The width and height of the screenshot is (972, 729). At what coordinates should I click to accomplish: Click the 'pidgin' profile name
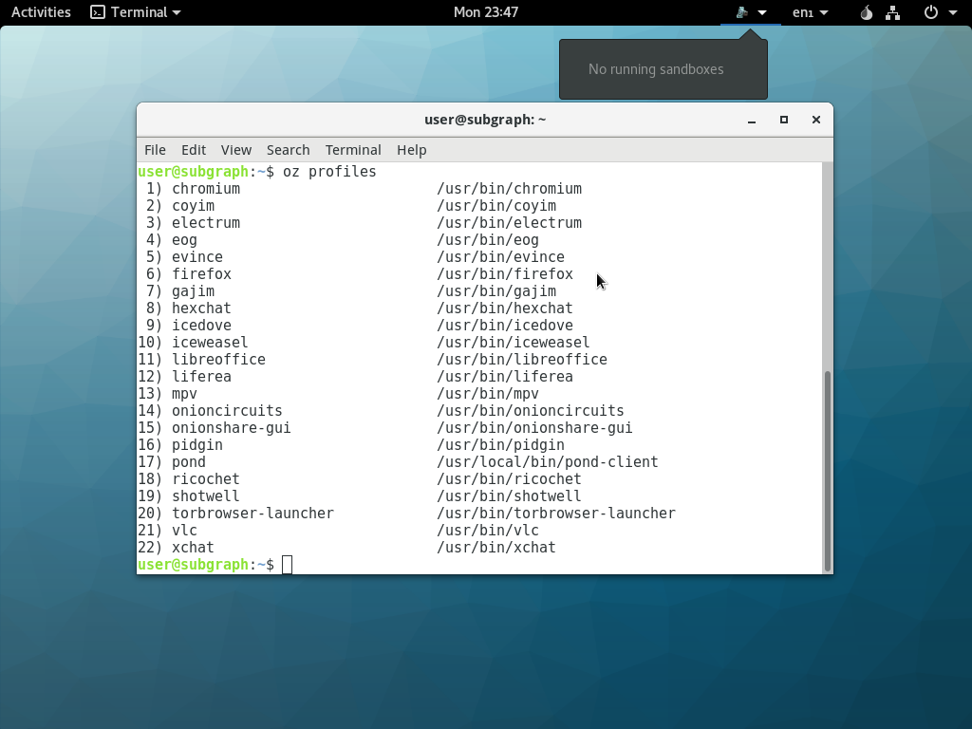(197, 445)
